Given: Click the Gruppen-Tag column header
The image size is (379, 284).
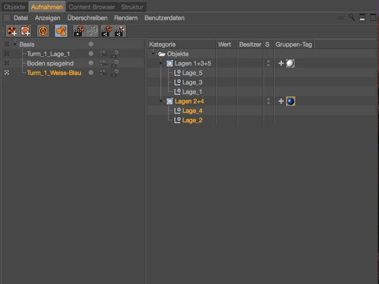Looking at the screenshot, I should 294,44.
